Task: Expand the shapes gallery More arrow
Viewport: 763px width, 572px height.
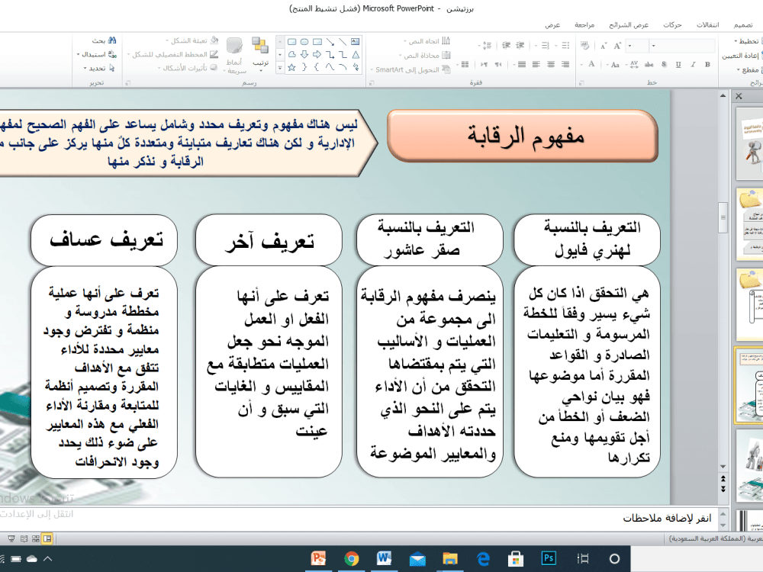Action: 280,68
